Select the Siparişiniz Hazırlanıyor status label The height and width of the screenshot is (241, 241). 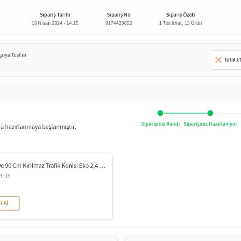click(210, 124)
